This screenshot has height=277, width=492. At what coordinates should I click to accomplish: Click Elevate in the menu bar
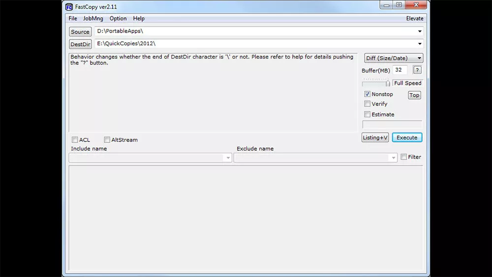point(414,19)
